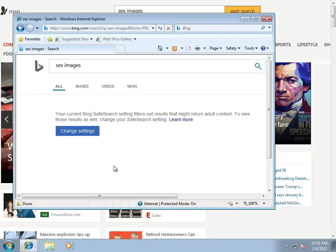This screenshot has height=252, width=336.
Task: Open the 'Retired Homeowners Can' article
Action: click(170, 234)
